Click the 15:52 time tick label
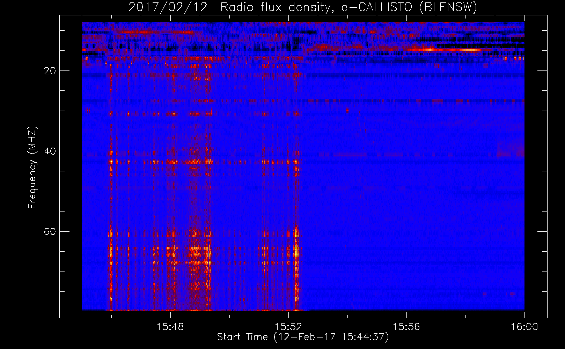The width and height of the screenshot is (565, 349). coord(288,327)
